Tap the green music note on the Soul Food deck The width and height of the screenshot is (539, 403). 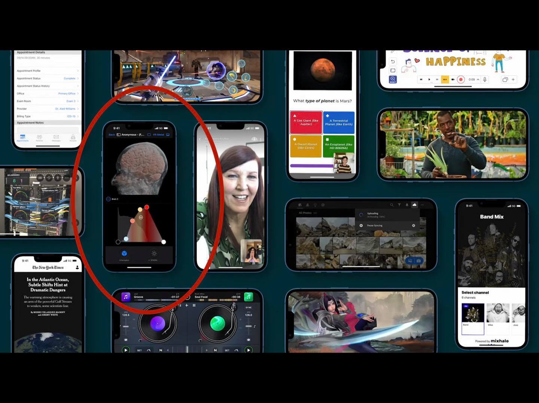pos(248,297)
